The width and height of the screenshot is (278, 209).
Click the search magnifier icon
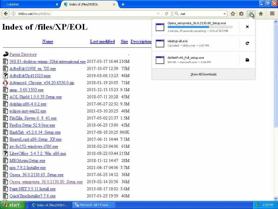[x=176, y=14]
